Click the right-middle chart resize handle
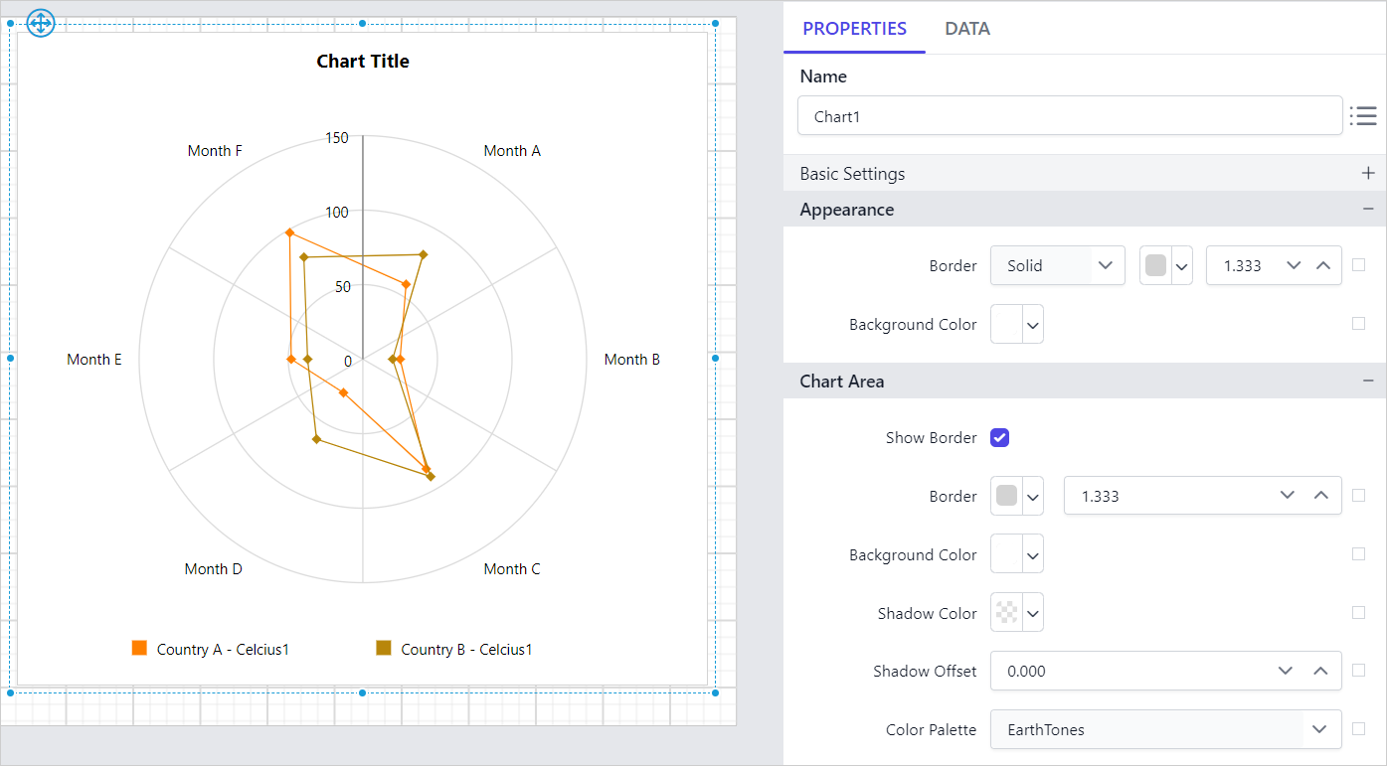1387x766 pixels. [x=715, y=358]
